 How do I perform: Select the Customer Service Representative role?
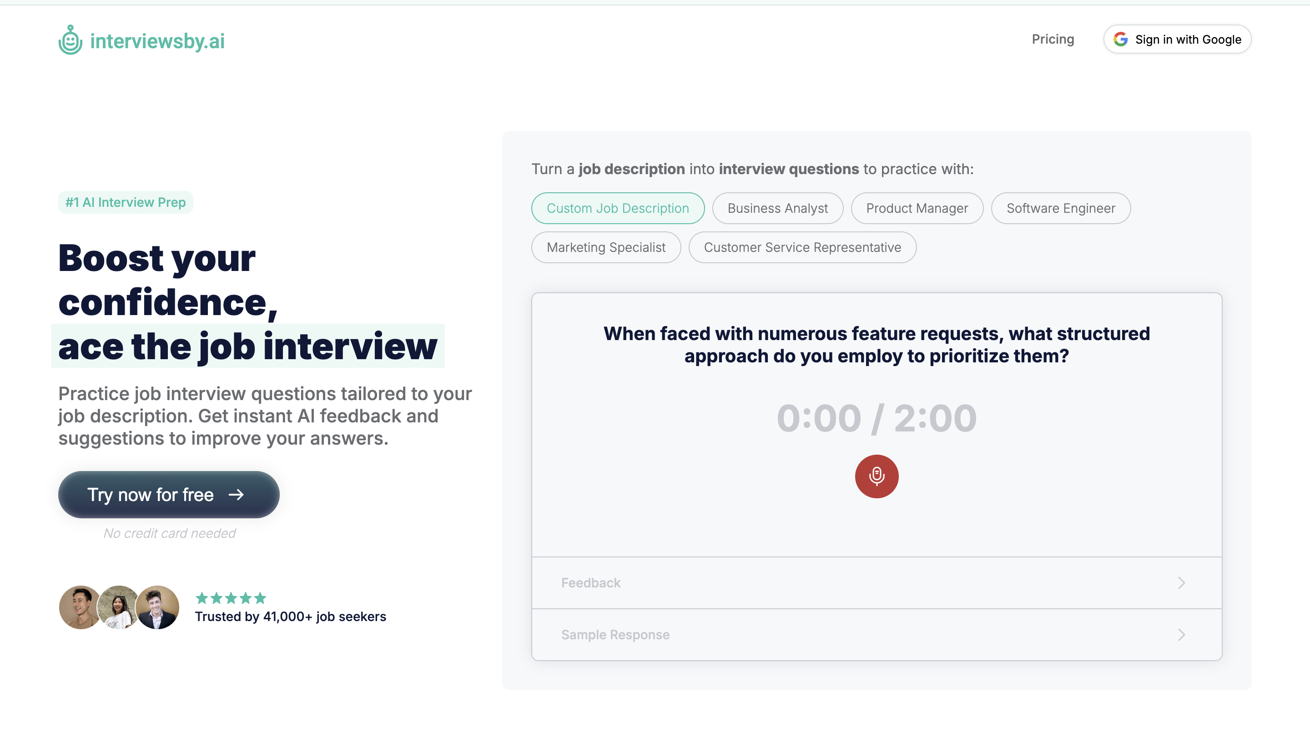[801, 247]
